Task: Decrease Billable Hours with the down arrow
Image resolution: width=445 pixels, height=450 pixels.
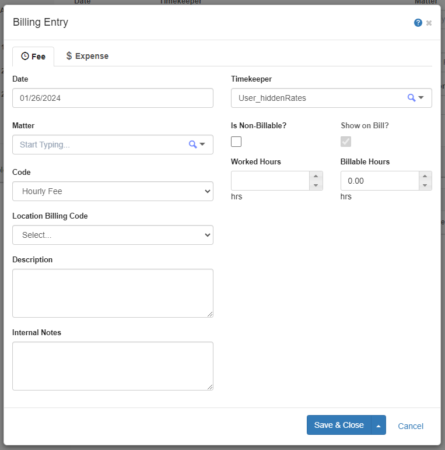Action: 425,185
